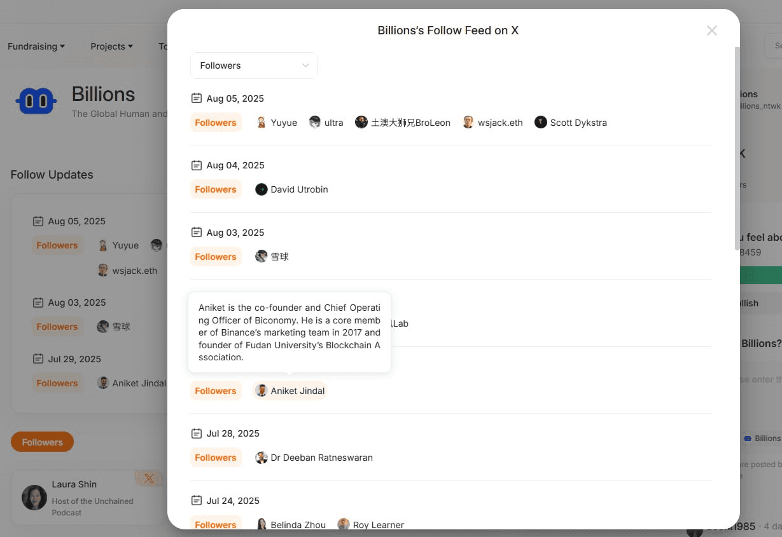Click Roy Learner's avatar
The height and width of the screenshot is (537, 782).
coord(344,525)
